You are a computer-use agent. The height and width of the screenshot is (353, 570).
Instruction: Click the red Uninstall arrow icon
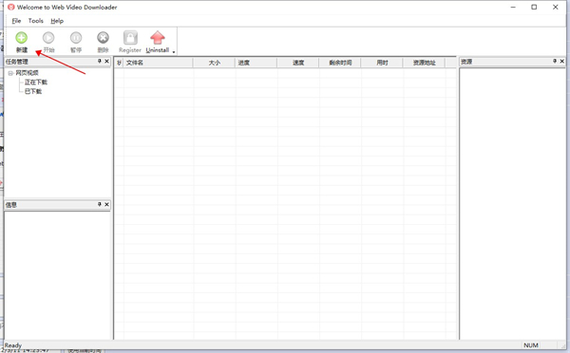(x=158, y=38)
